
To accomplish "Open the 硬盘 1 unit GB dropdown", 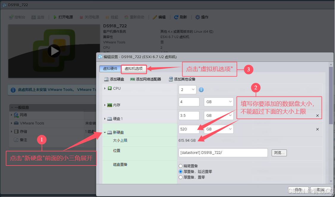I will click(x=218, y=116).
